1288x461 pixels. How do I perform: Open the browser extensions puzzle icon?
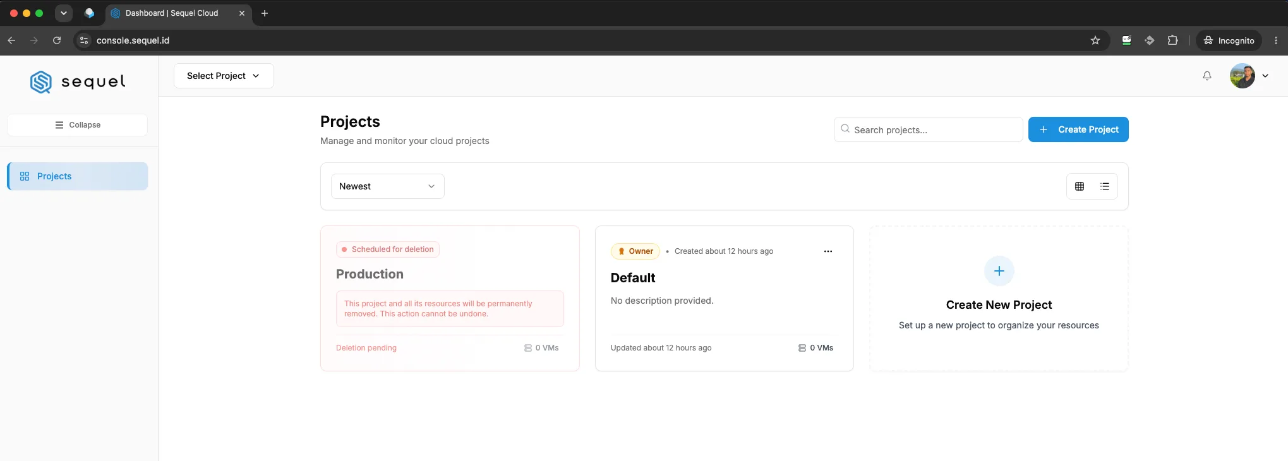1173,40
